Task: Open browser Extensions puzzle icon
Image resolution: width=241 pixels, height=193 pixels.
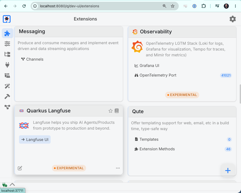Action: [x=204, y=6]
